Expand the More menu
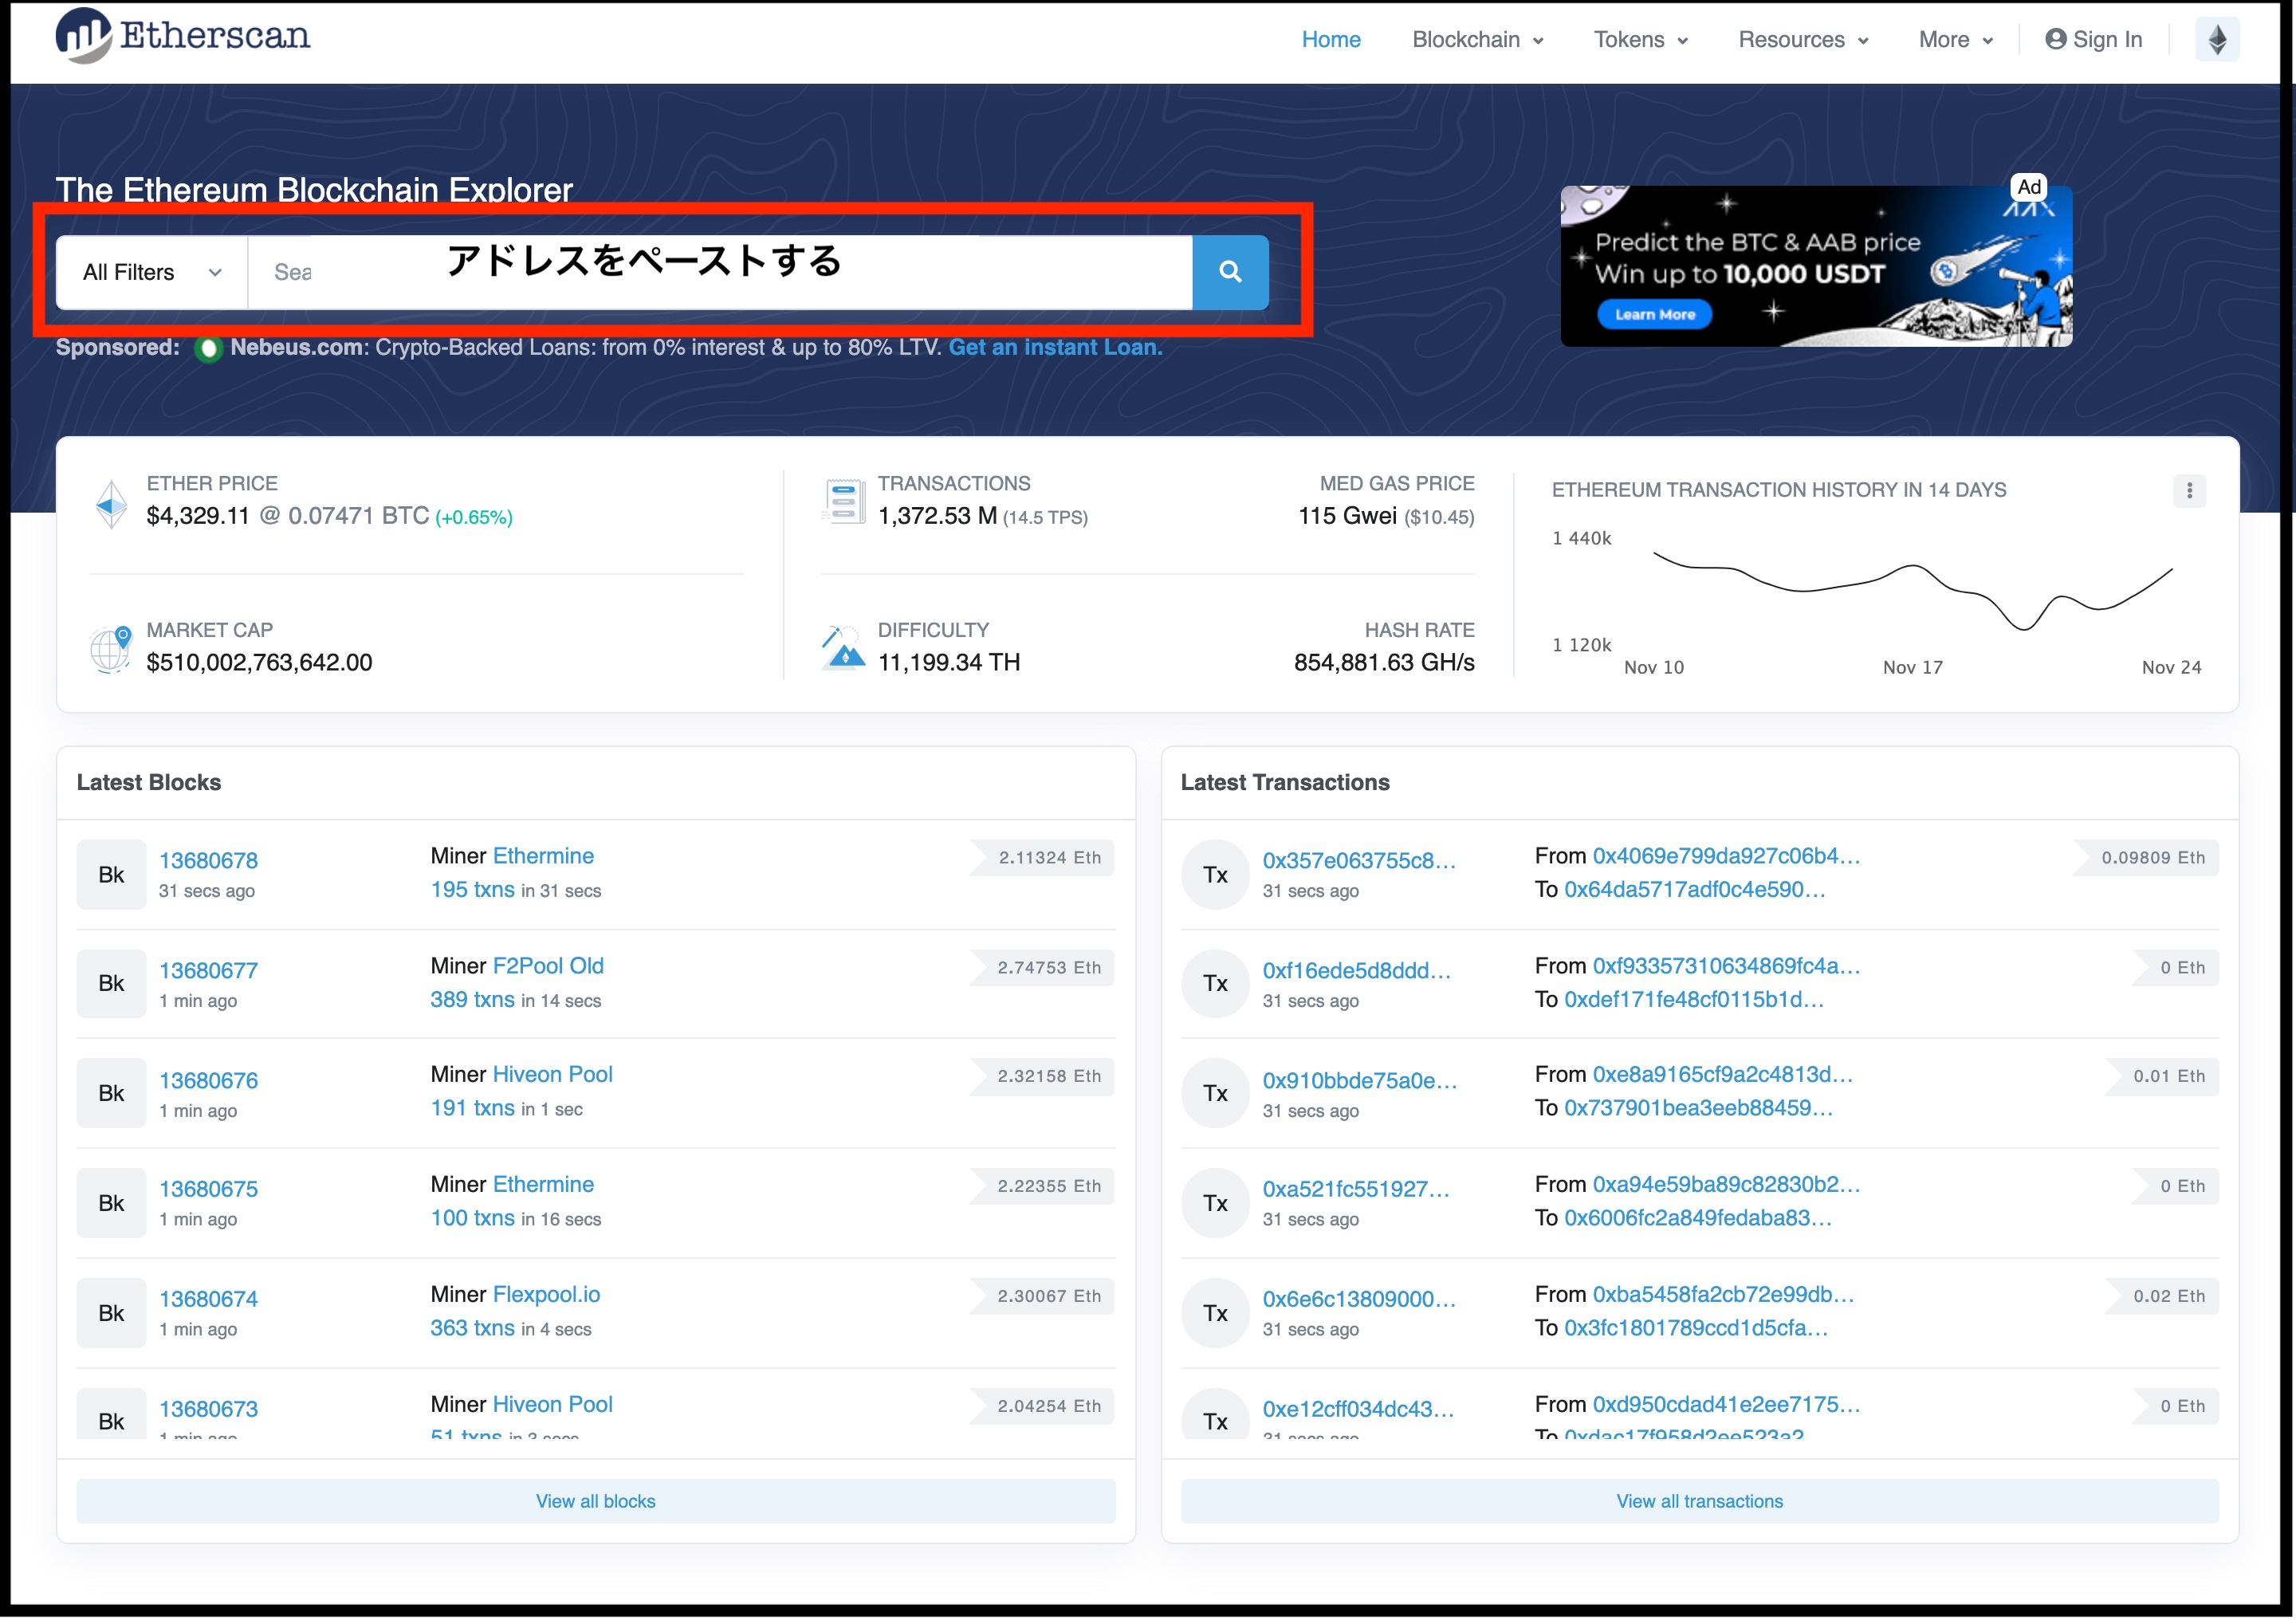The image size is (2296, 1620). pos(1956,40)
